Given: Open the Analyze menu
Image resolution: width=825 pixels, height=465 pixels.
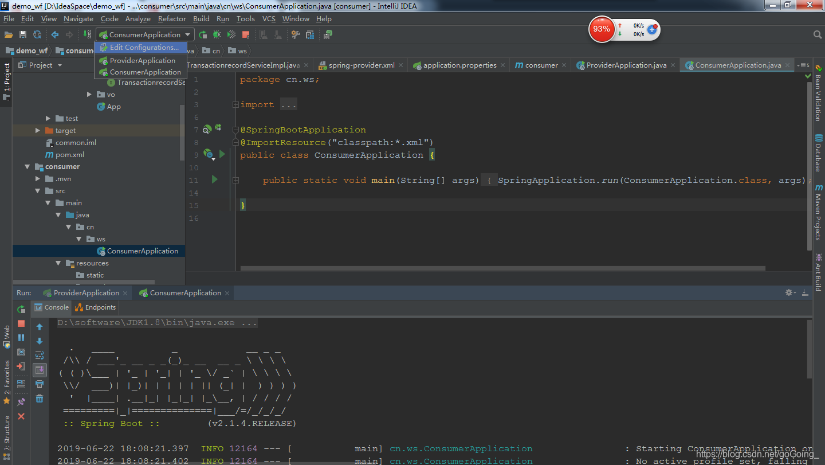Looking at the screenshot, I should tap(138, 19).
